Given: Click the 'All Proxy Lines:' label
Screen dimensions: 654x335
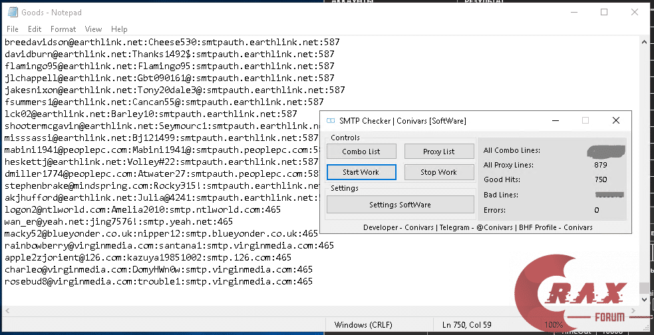Looking at the screenshot, I should click(x=508, y=165).
